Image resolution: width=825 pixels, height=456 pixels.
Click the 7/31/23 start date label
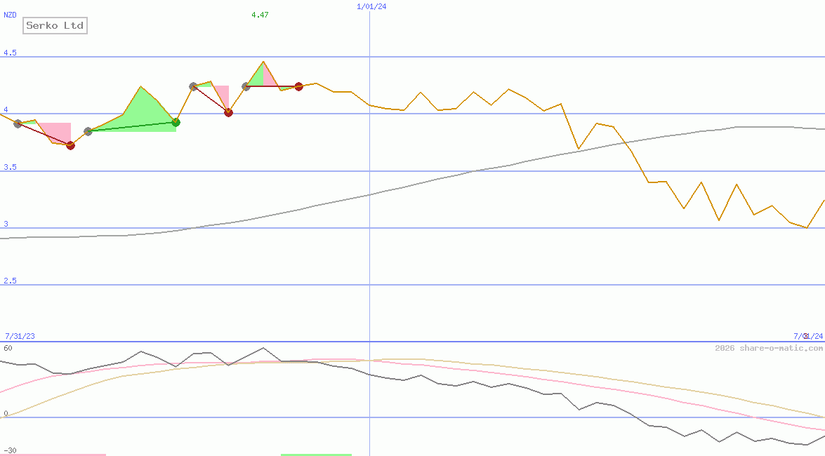click(x=20, y=336)
